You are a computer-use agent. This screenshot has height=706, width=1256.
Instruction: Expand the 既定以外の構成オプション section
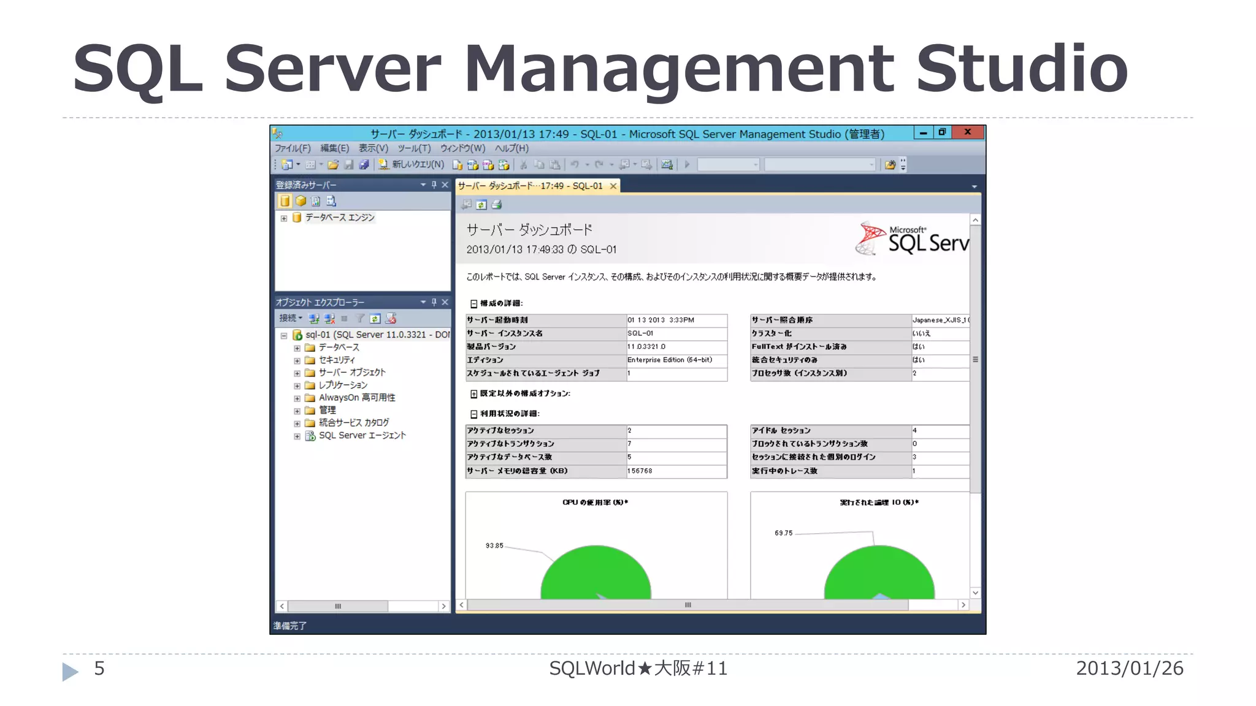(473, 393)
